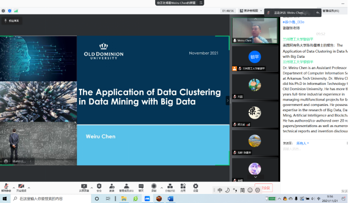Open the meeting info icon top-left
This screenshot has width=348, height=203.
pyautogui.click(x=4, y=11)
